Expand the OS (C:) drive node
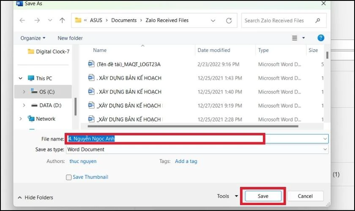The height and width of the screenshot is (211, 355). tap(24, 92)
